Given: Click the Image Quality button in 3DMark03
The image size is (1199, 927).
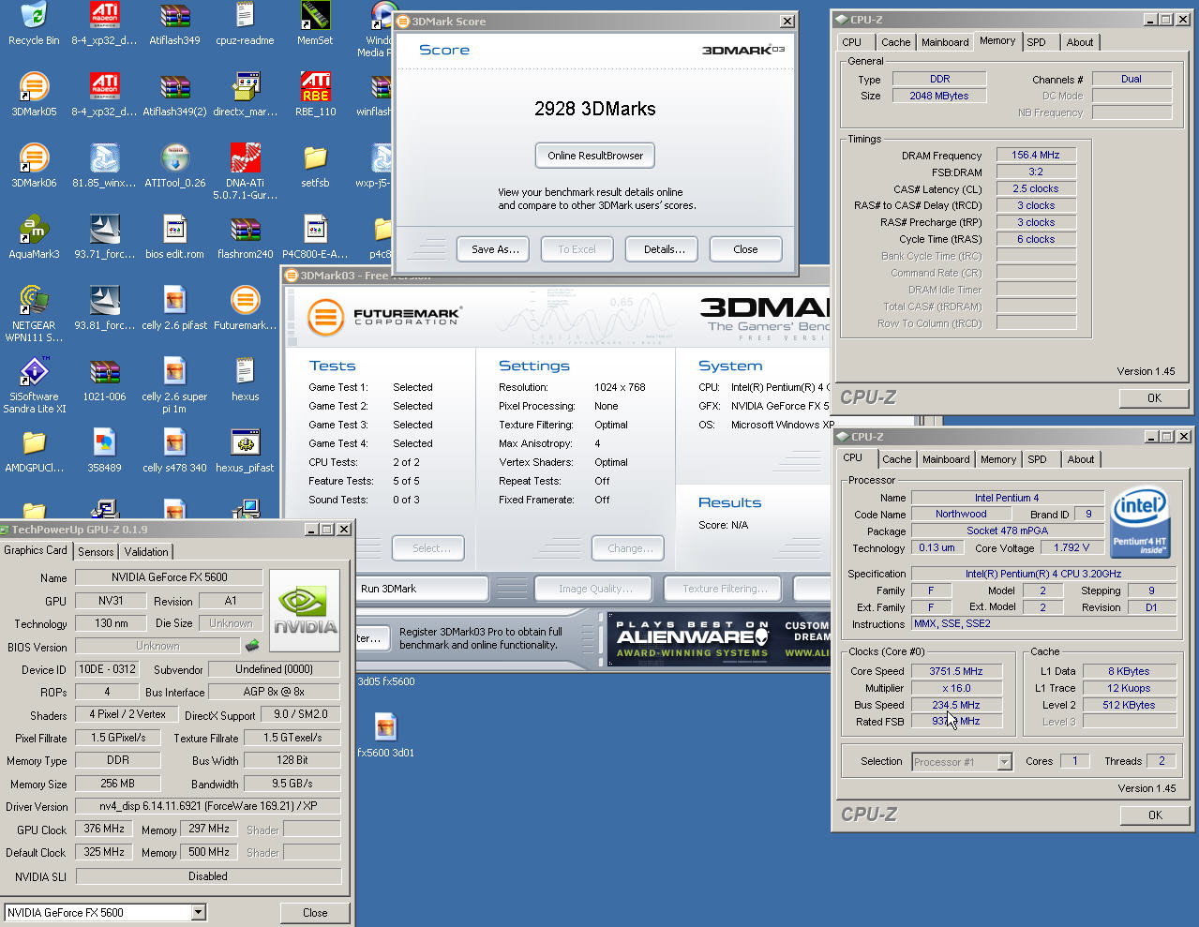Looking at the screenshot, I should click(594, 589).
